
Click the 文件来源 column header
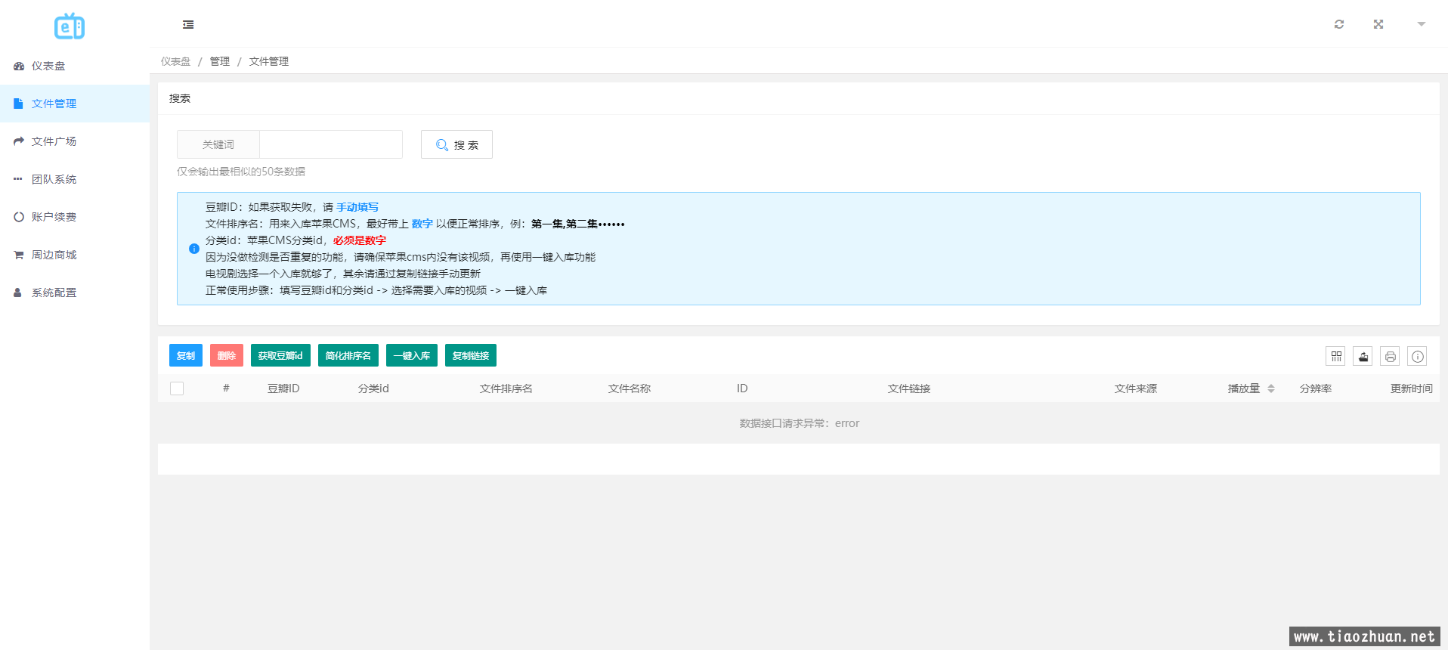pyautogui.click(x=1136, y=388)
